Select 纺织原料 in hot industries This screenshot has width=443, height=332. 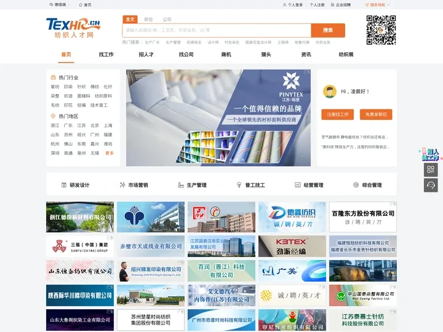click(103, 96)
